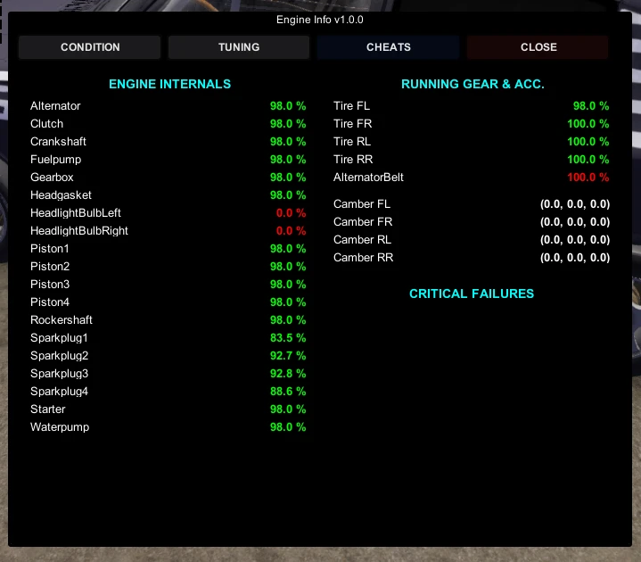
Task: Select the Waterpump entry
Action: click(x=60, y=427)
